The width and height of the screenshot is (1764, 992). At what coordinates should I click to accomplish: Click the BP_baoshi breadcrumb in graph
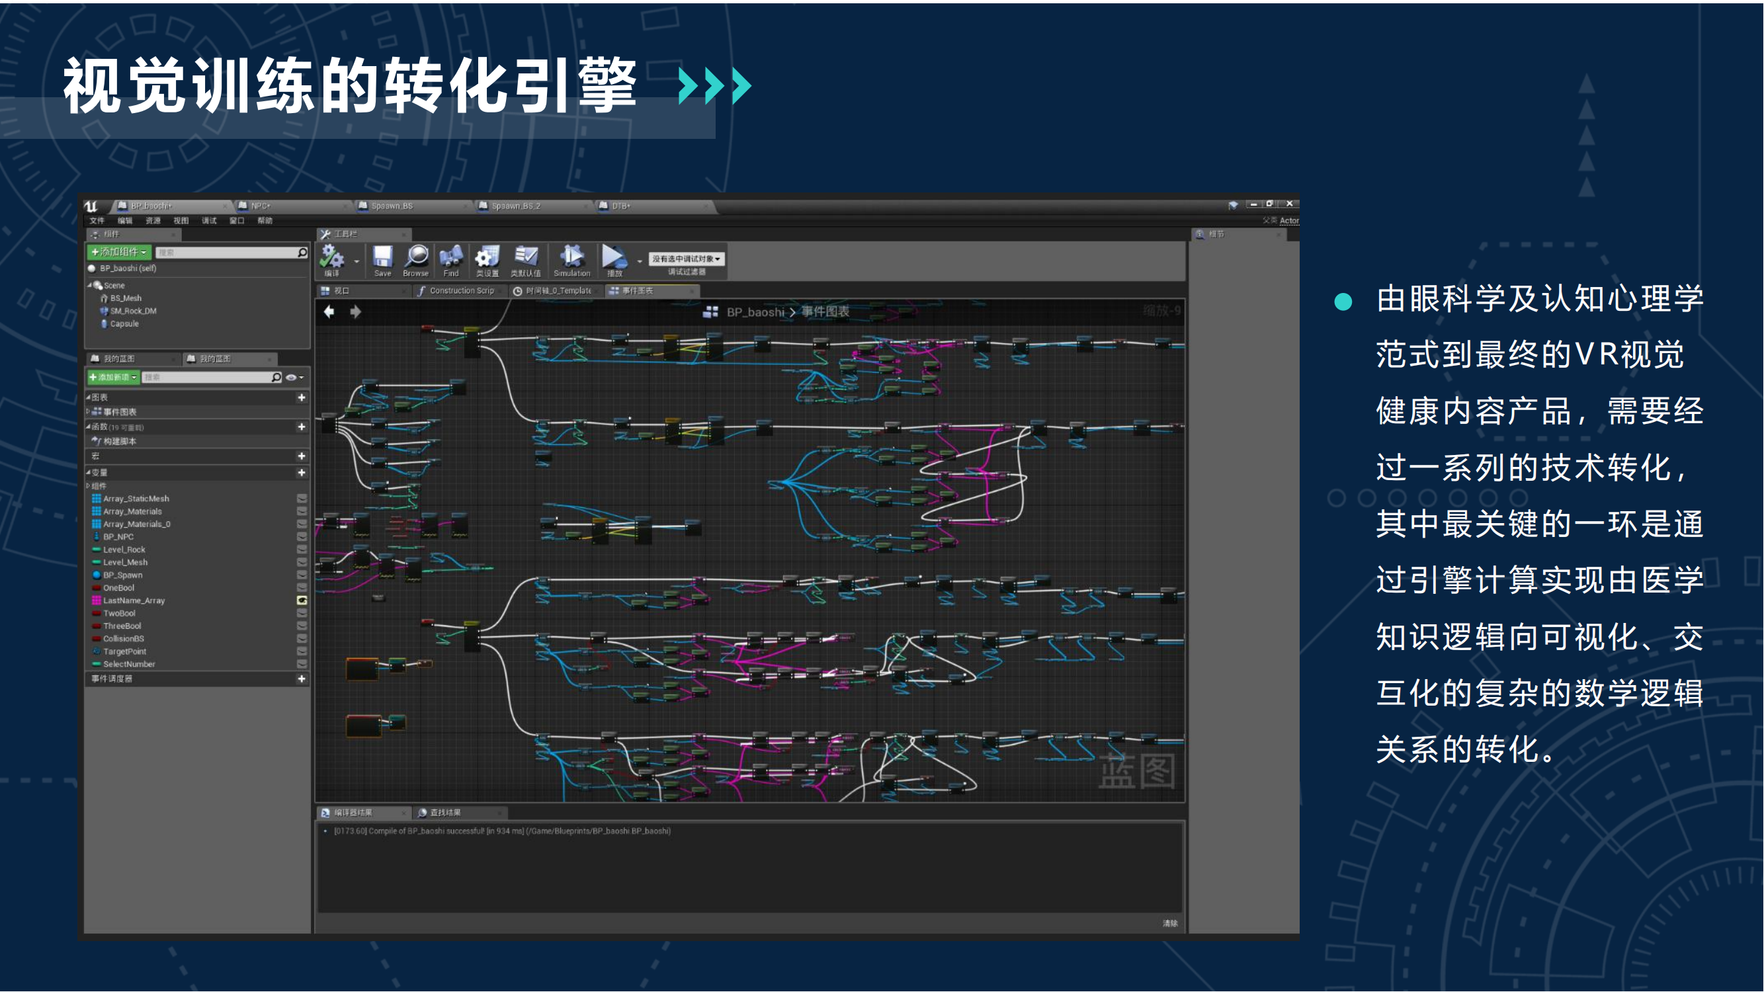(755, 312)
